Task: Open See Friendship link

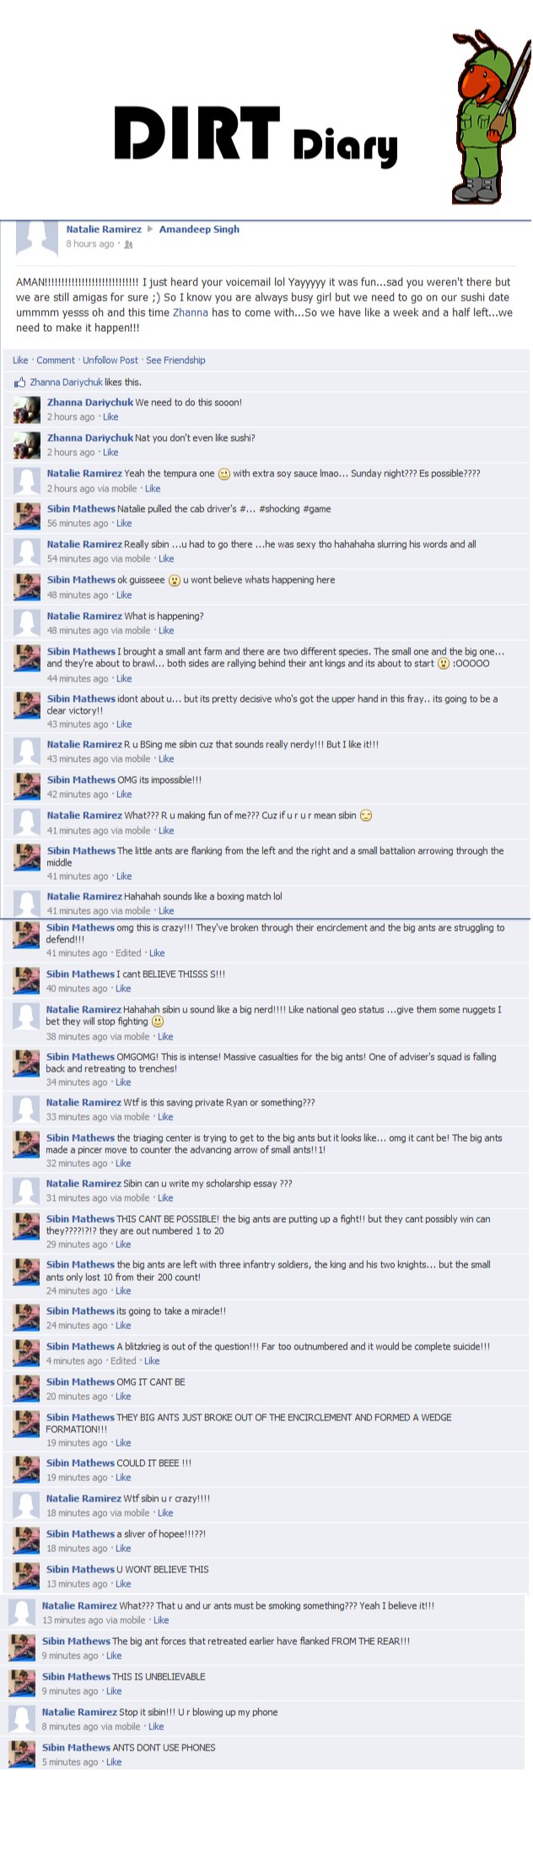Action: point(175,361)
